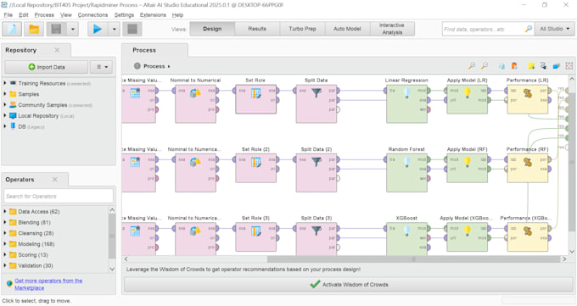Switch to the Results view

click(257, 29)
